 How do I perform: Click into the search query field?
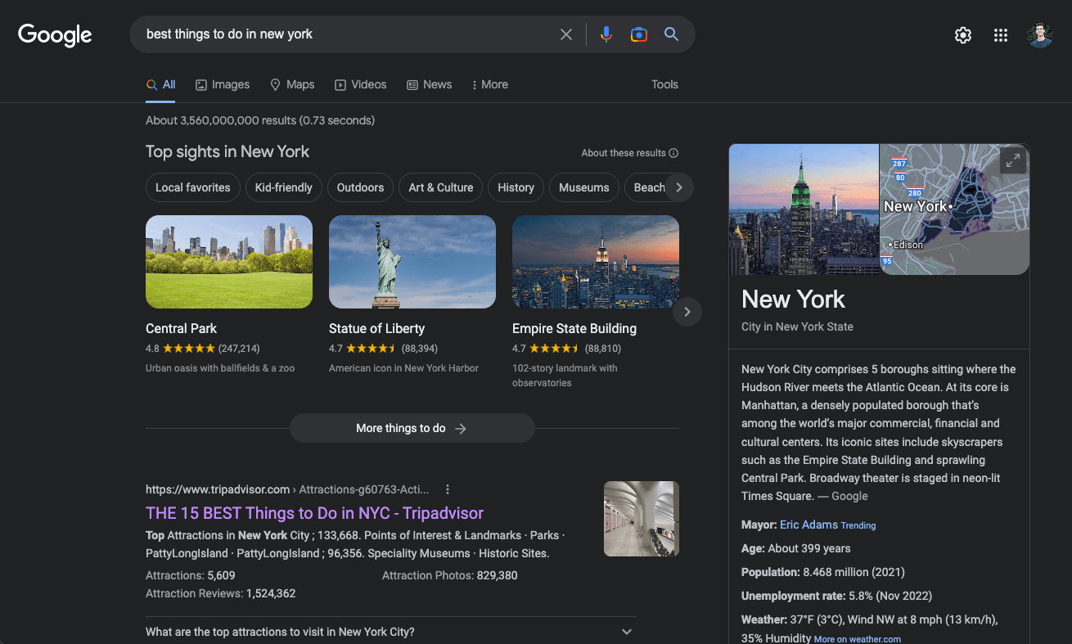click(x=348, y=34)
